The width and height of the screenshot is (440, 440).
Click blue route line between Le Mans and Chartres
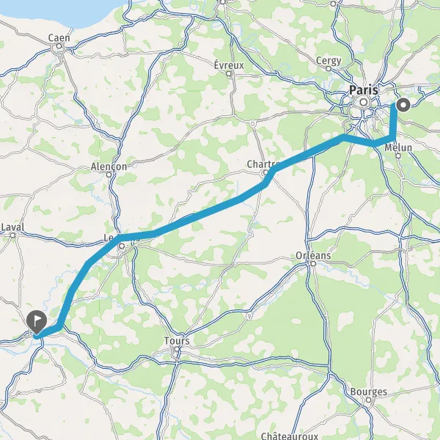point(197,216)
